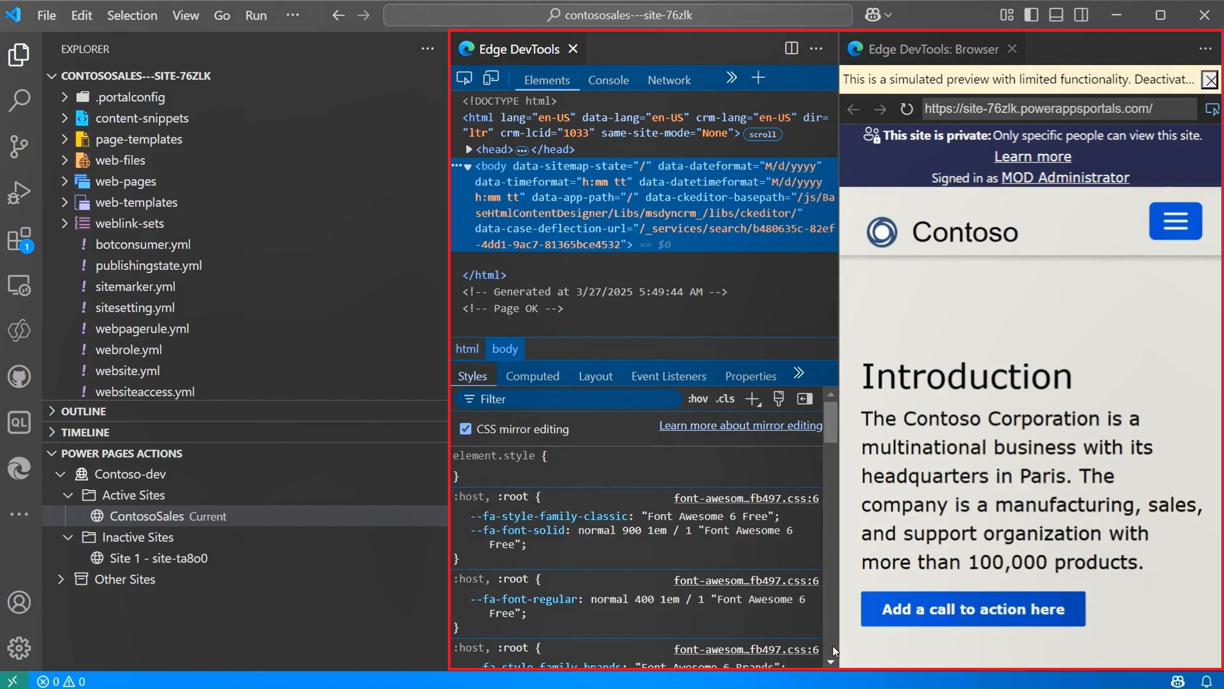Image resolution: width=1224 pixels, height=689 pixels.
Task: Click the new style rule plus icon
Action: pyautogui.click(x=752, y=399)
